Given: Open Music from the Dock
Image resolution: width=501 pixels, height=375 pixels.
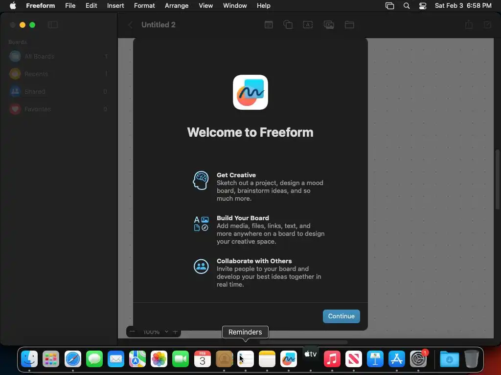Looking at the screenshot, I should 332,359.
